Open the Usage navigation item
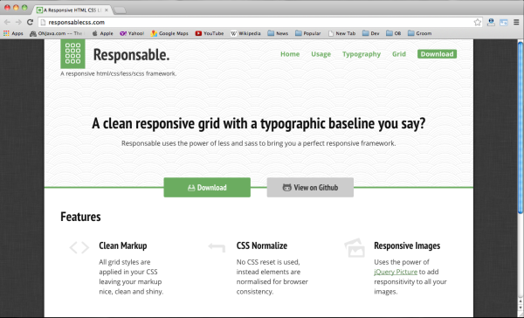Viewport: 524px width, 318px height. [x=321, y=54]
